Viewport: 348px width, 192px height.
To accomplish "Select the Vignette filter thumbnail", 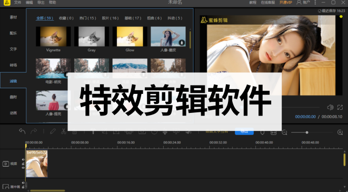I will click(53, 36).
